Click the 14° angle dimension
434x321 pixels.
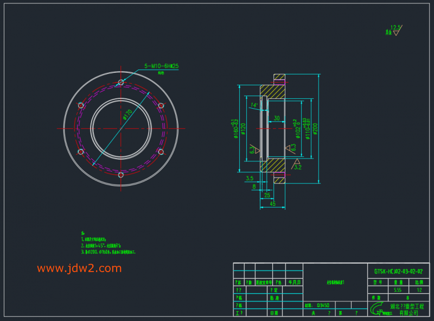click(x=254, y=105)
